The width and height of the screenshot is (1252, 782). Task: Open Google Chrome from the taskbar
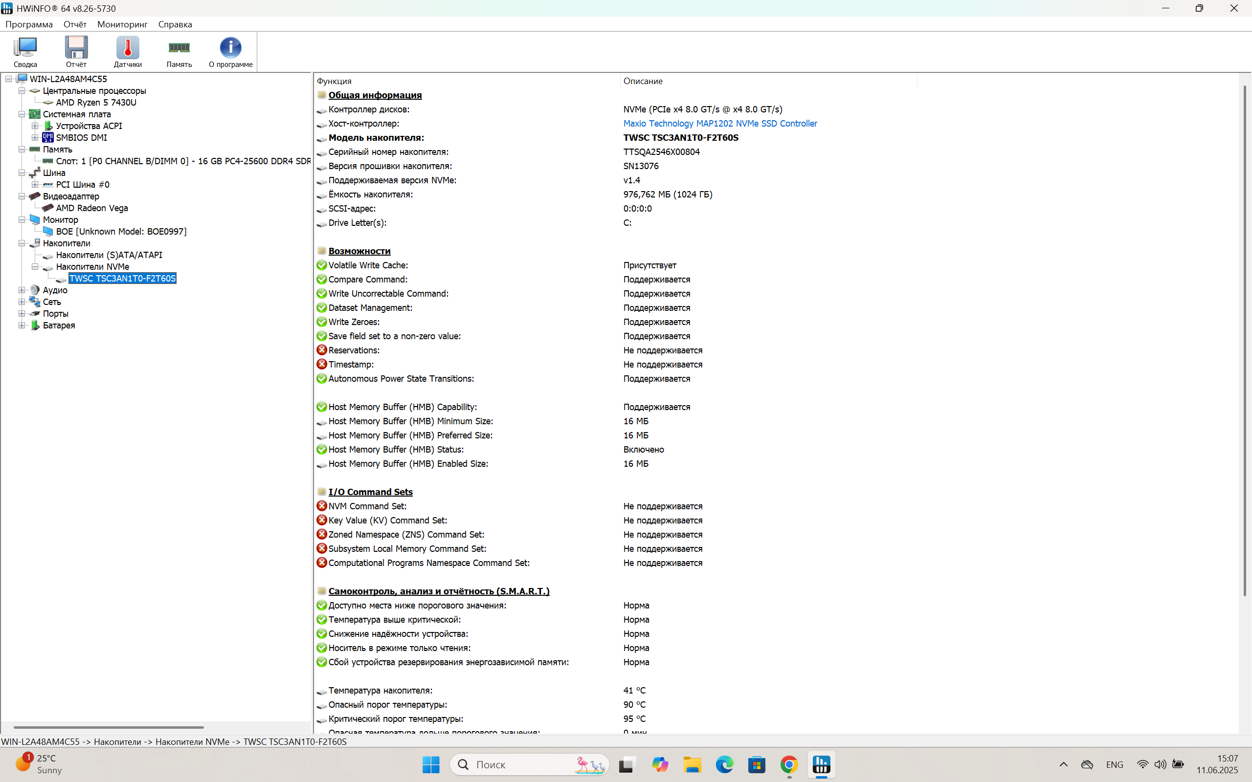coord(788,764)
